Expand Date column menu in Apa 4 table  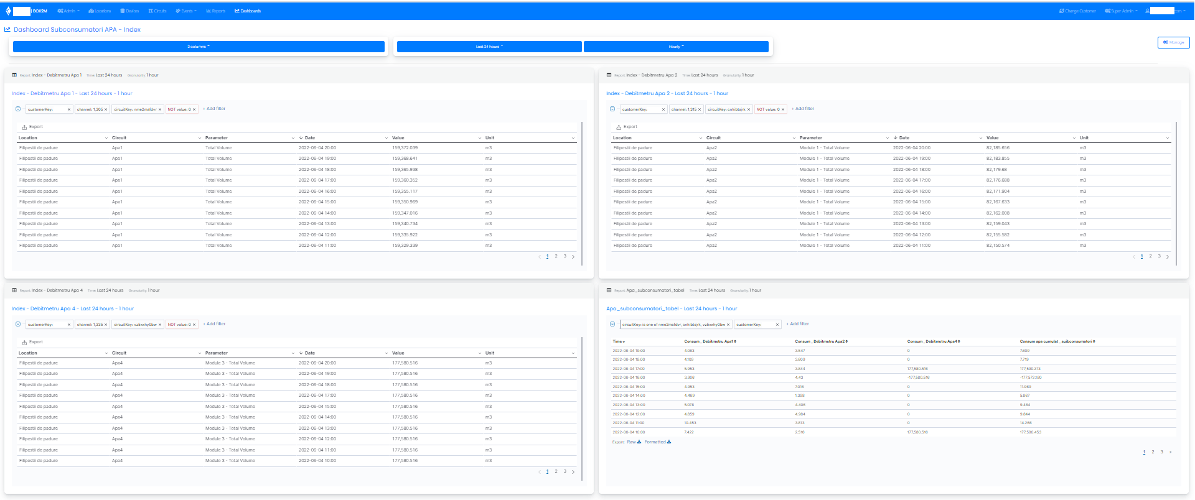pyautogui.click(x=387, y=353)
